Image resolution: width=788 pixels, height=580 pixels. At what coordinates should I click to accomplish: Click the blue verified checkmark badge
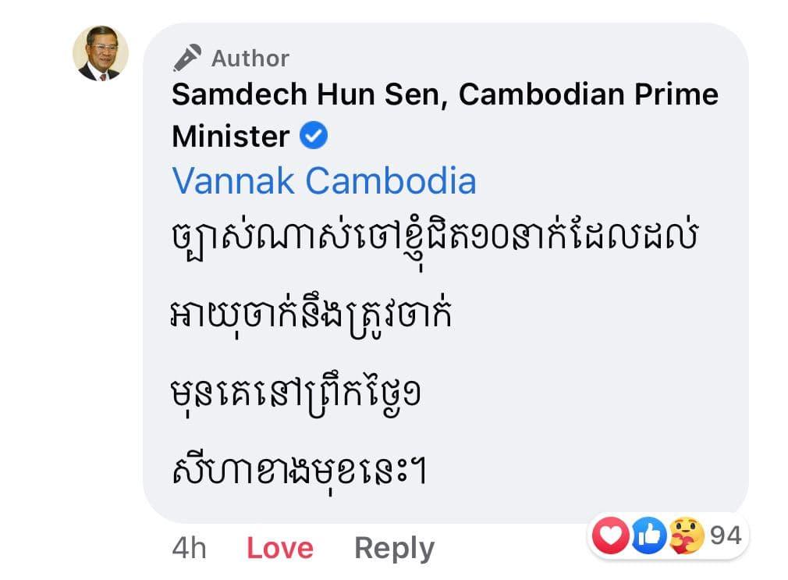point(314,136)
